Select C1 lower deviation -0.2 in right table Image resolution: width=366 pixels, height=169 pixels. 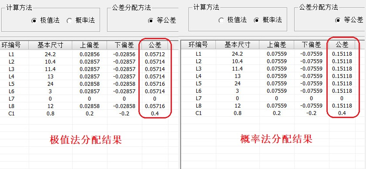click(x=311, y=113)
